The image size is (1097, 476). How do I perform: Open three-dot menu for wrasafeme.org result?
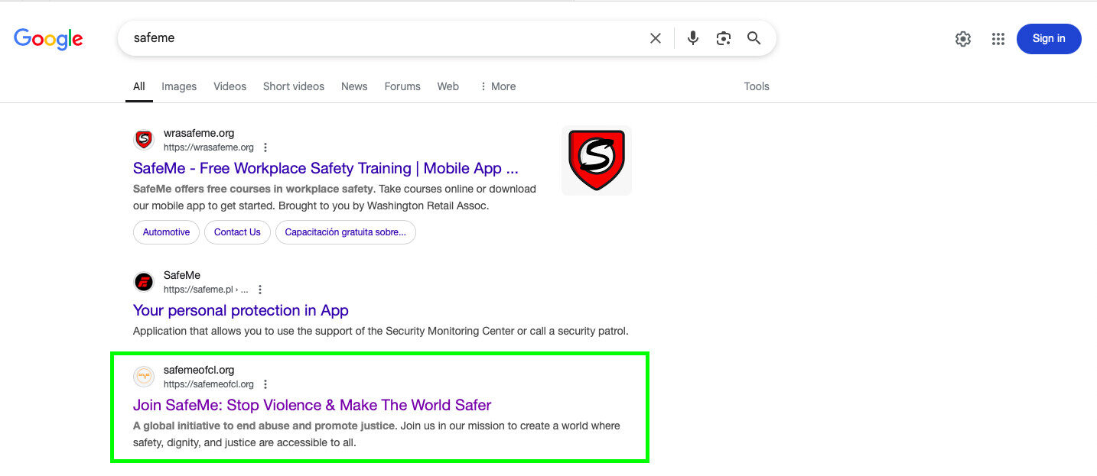coord(265,147)
